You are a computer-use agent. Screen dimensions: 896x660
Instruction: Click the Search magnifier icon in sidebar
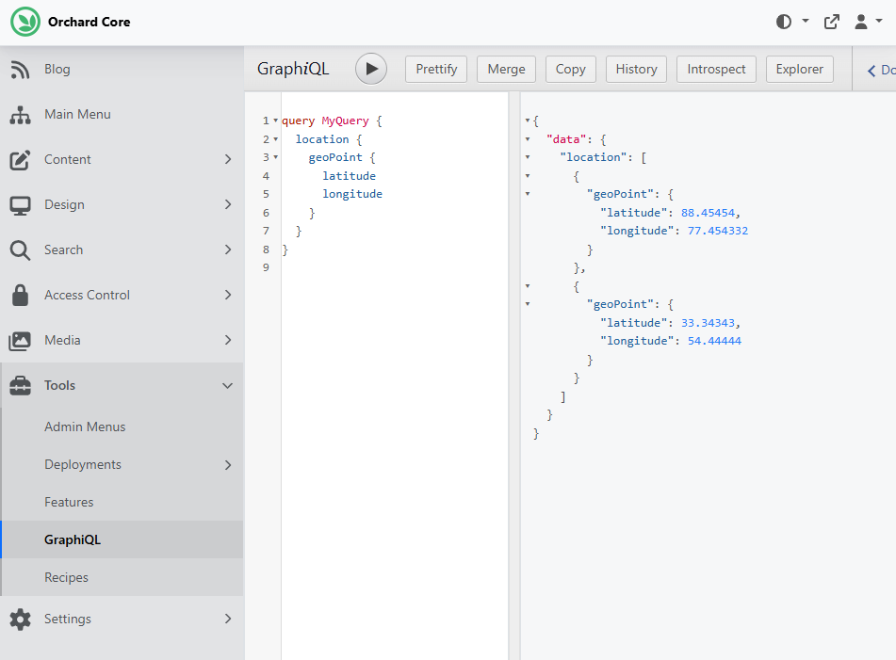click(20, 250)
